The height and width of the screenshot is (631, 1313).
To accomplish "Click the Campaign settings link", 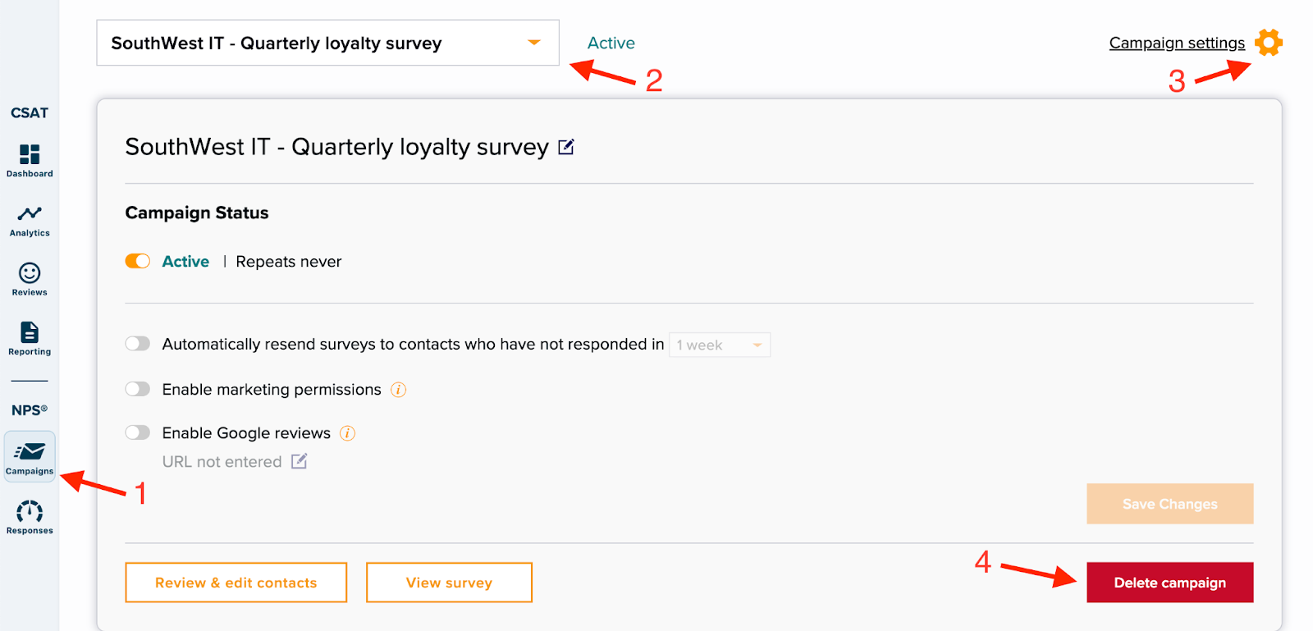I will pos(1176,43).
